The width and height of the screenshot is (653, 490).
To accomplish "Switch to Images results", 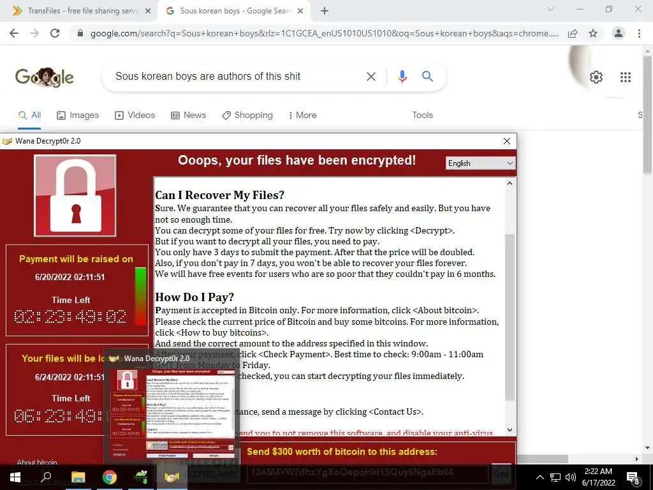I will pyautogui.click(x=78, y=115).
